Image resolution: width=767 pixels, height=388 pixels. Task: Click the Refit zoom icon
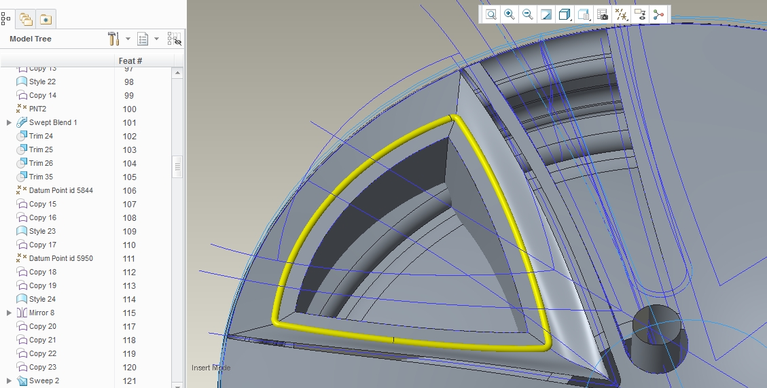[490, 15]
